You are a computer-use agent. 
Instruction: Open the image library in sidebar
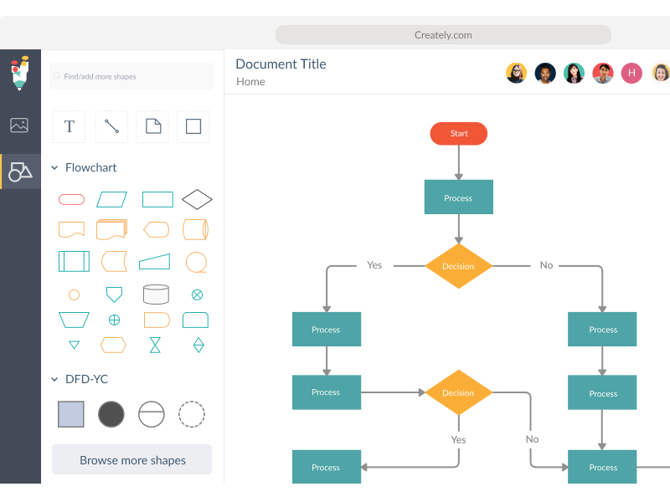tap(19, 125)
